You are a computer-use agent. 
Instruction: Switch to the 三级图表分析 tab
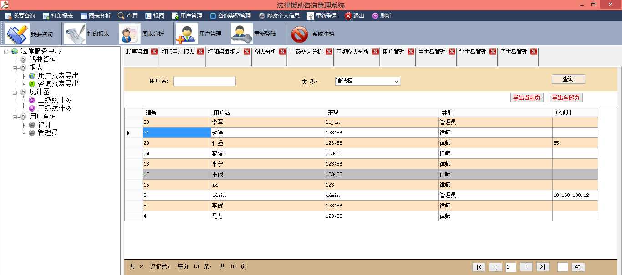coord(353,52)
